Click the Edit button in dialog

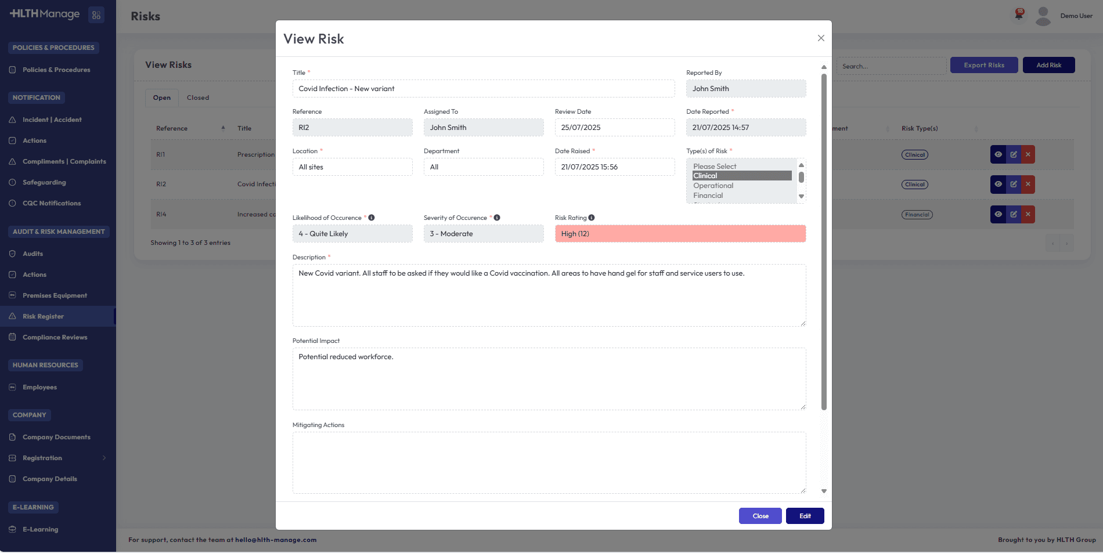click(x=805, y=516)
